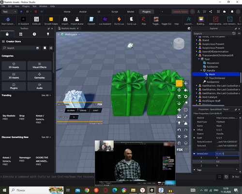This screenshot has width=242, height=194.
Task: Click the Windows taskbar search box
Action: (36, 190)
